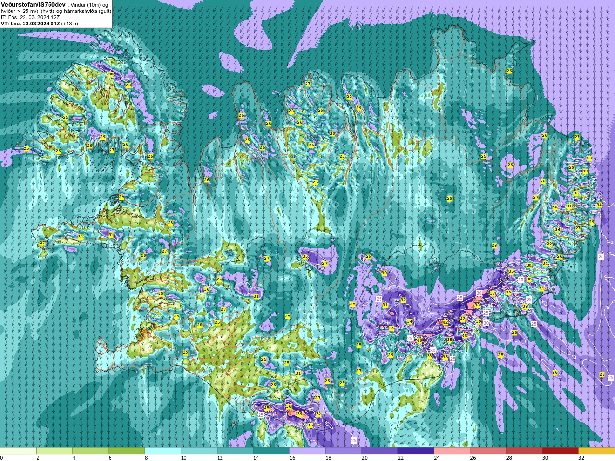Click the '22' label on the legend scale
Image resolution: width=615 pixels, height=461 pixels.
[x=401, y=458]
